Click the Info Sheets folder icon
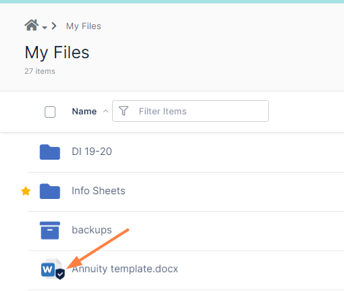This screenshot has height=291, width=344. click(x=50, y=192)
